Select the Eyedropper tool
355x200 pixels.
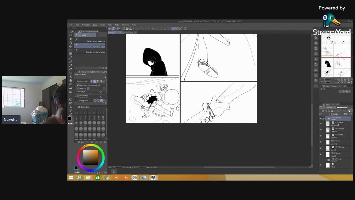70,57
